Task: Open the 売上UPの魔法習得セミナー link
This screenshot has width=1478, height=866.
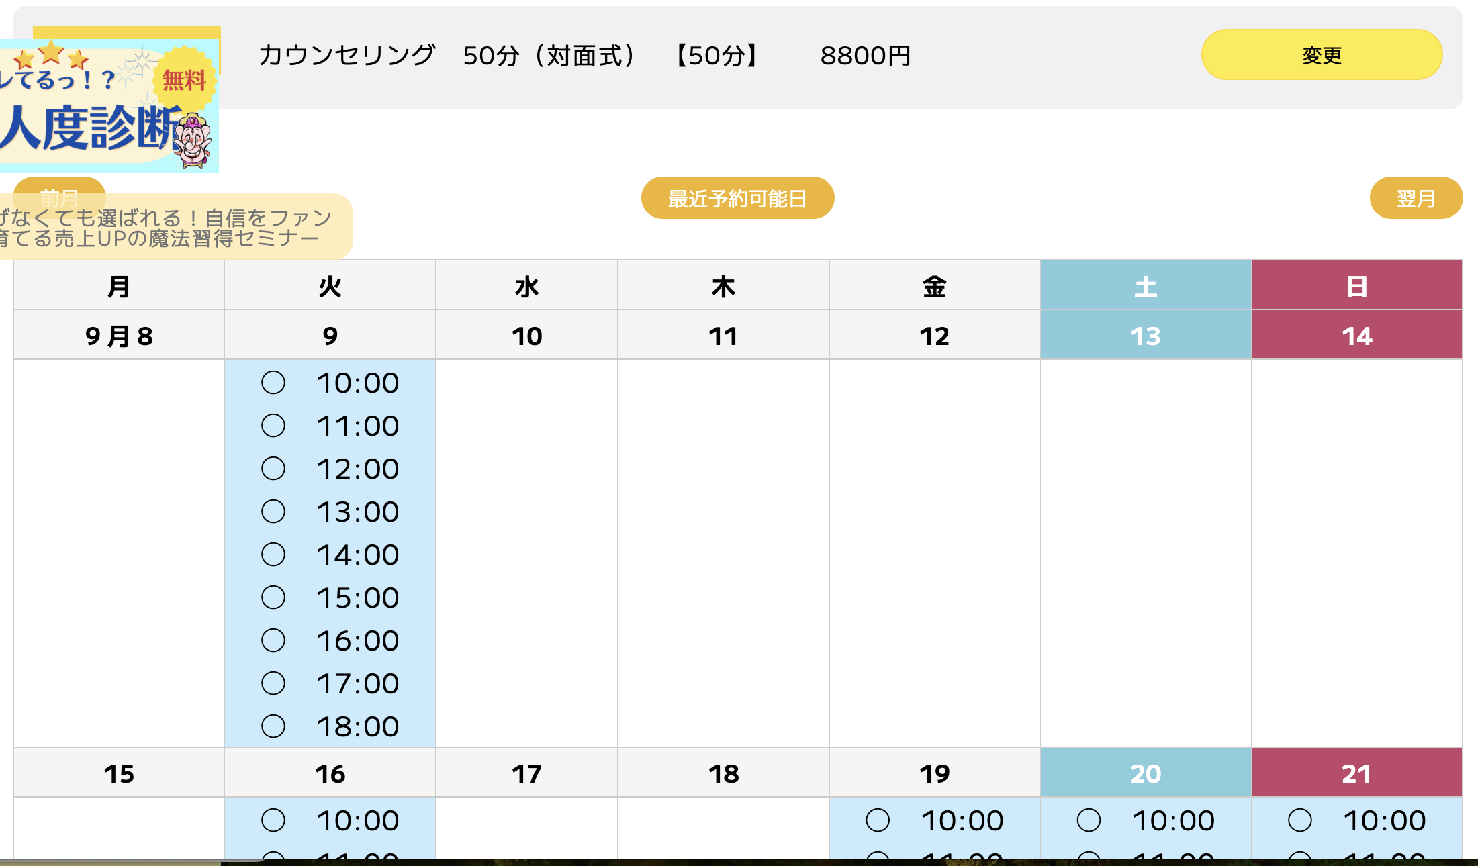Action: tap(168, 228)
